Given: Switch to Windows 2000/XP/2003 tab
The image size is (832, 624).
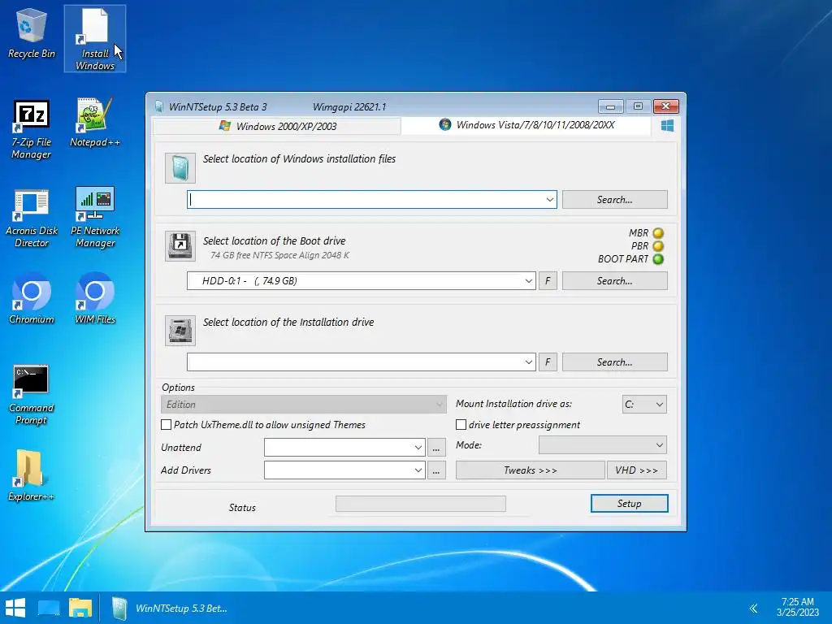Looking at the screenshot, I should [277, 126].
